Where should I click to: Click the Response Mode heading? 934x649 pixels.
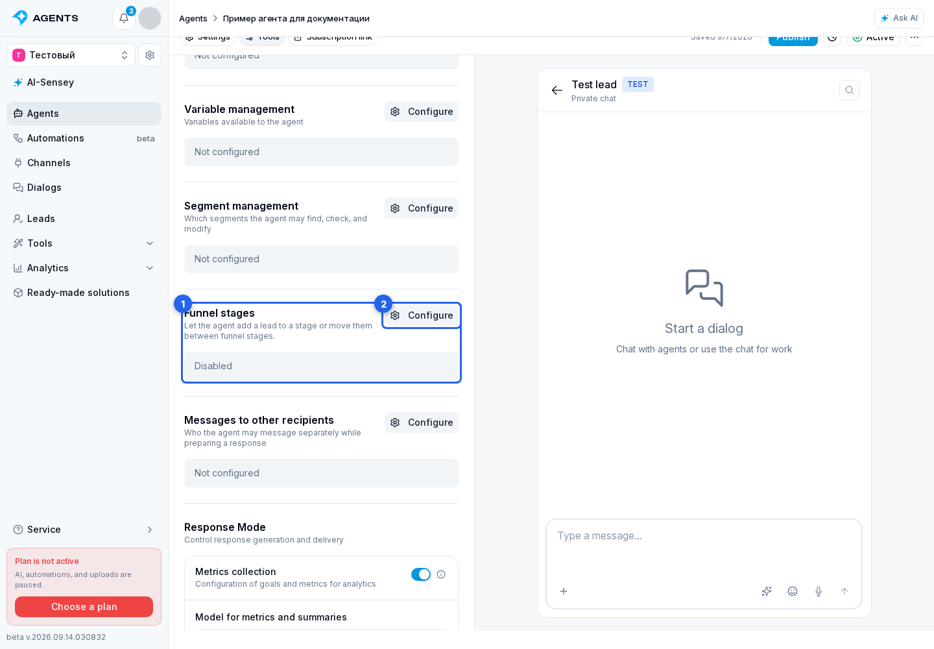[225, 528]
